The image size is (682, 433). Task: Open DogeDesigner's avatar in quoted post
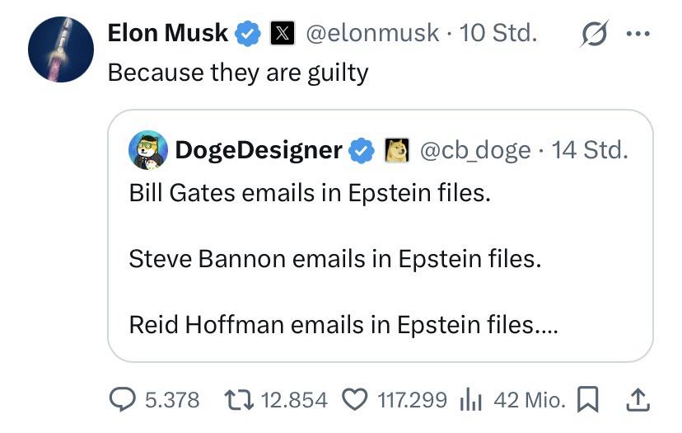tap(148, 150)
